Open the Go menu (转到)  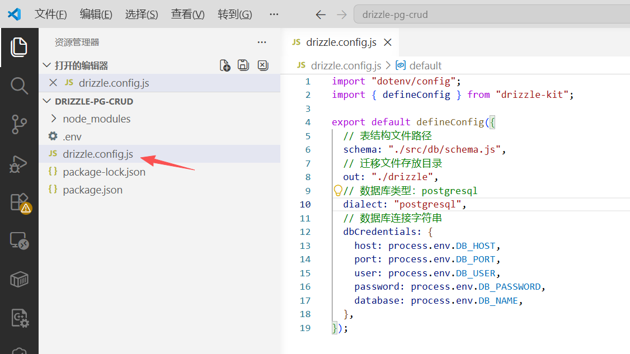click(234, 15)
